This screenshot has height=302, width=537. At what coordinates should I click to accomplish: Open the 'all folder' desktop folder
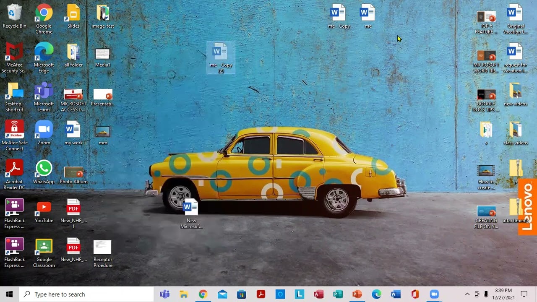pos(73,55)
